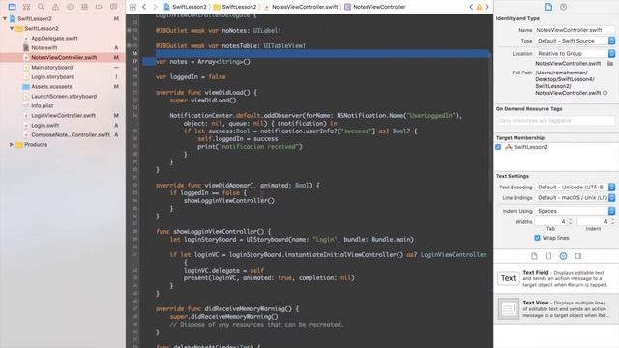The image size is (619, 348).
Task: Click 'showLogginViewController()' call in viewDidAppear
Action: pos(229,201)
